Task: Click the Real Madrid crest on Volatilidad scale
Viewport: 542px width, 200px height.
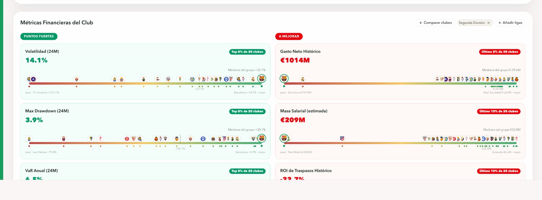Action: pos(253,79)
